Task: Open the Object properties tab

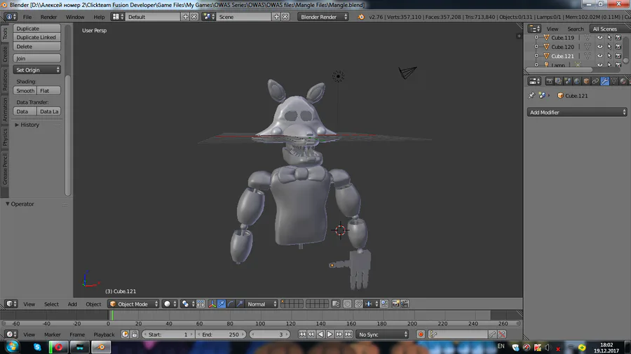Action: tap(586, 81)
